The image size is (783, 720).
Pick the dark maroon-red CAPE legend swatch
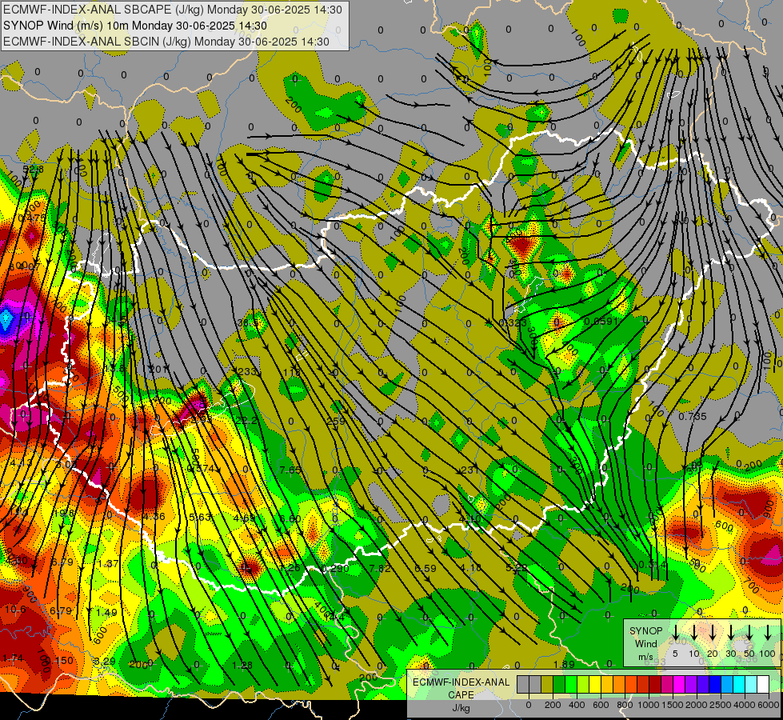coord(655,685)
